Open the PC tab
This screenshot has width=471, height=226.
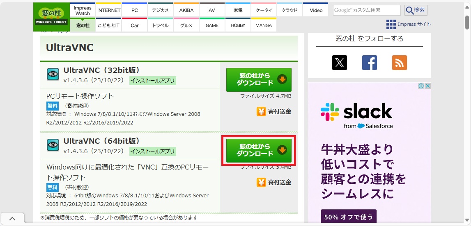(135, 10)
